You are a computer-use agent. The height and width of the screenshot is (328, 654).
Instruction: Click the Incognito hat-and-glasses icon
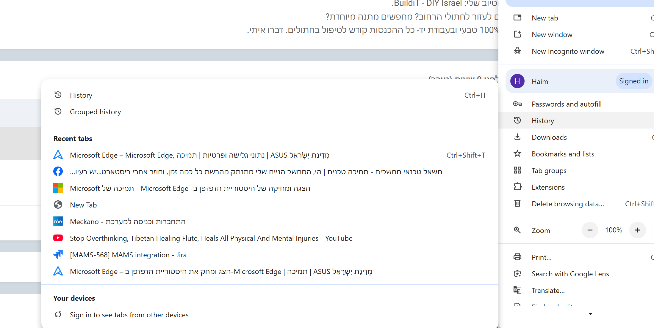tap(517, 51)
